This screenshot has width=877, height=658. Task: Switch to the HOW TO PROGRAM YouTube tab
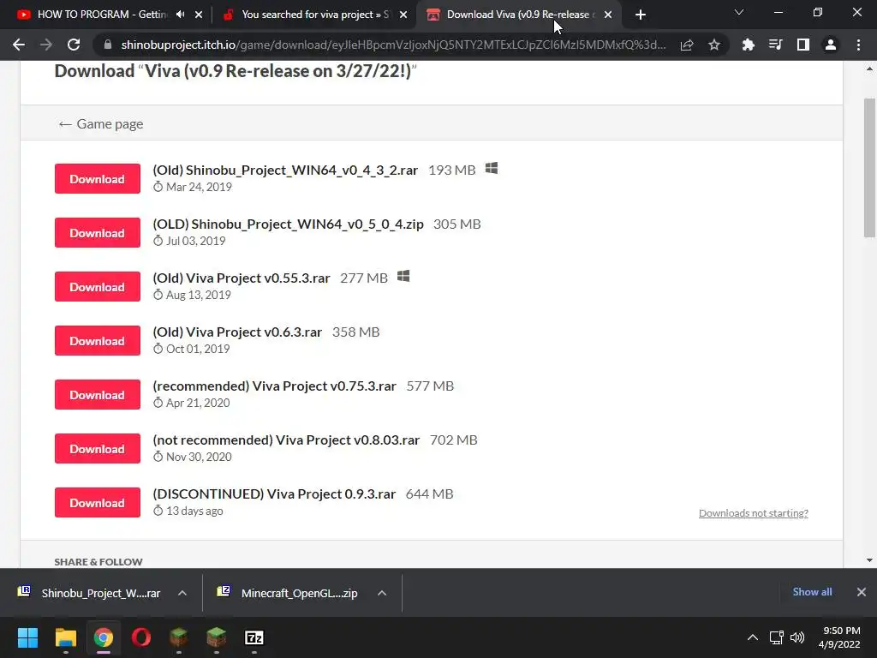point(101,15)
